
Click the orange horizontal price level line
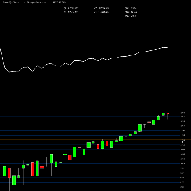pos(95,139)
